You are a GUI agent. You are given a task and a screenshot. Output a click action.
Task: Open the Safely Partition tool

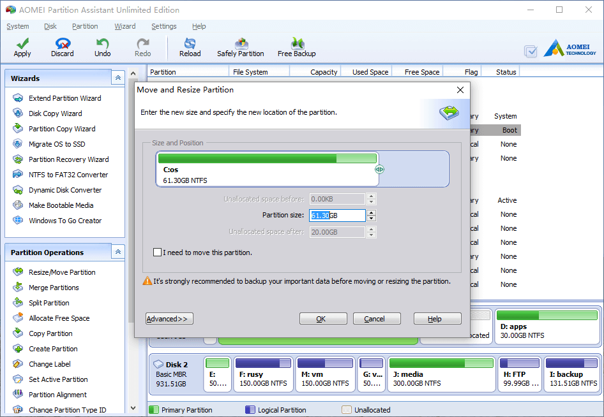(240, 48)
